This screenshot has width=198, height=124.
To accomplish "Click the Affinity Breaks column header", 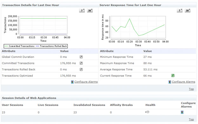I will tap(121, 105).
